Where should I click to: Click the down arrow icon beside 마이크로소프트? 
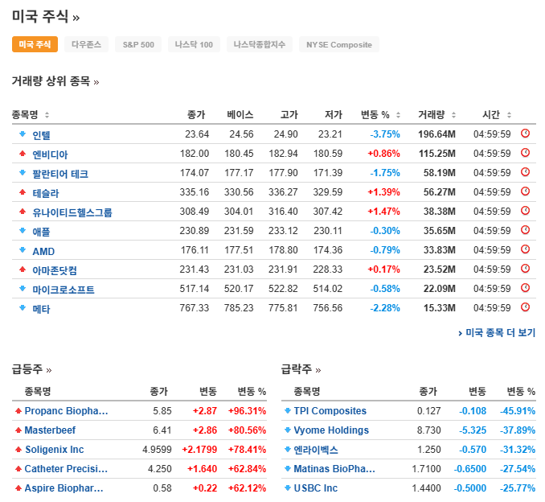[x=23, y=288]
